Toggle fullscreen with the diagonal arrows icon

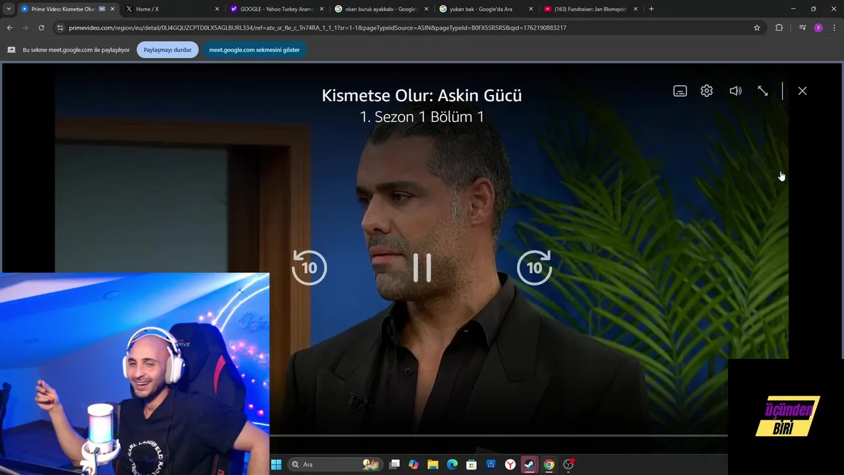point(763,91)
